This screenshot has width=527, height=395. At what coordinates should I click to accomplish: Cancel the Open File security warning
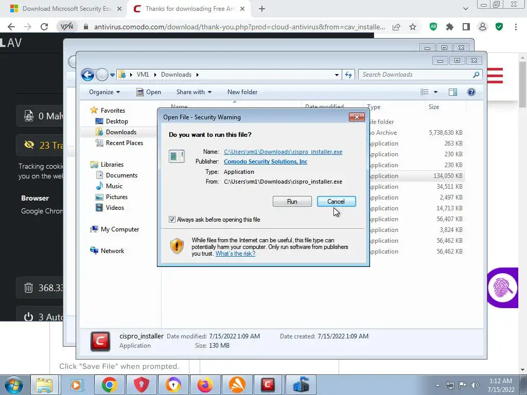coord(336,202)
